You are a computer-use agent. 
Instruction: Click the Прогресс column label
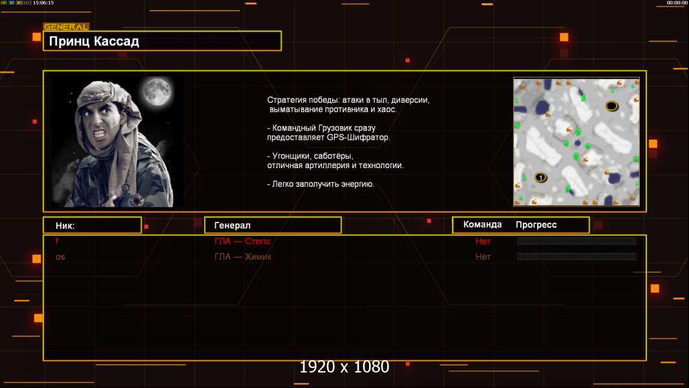(x=536, y=224)
